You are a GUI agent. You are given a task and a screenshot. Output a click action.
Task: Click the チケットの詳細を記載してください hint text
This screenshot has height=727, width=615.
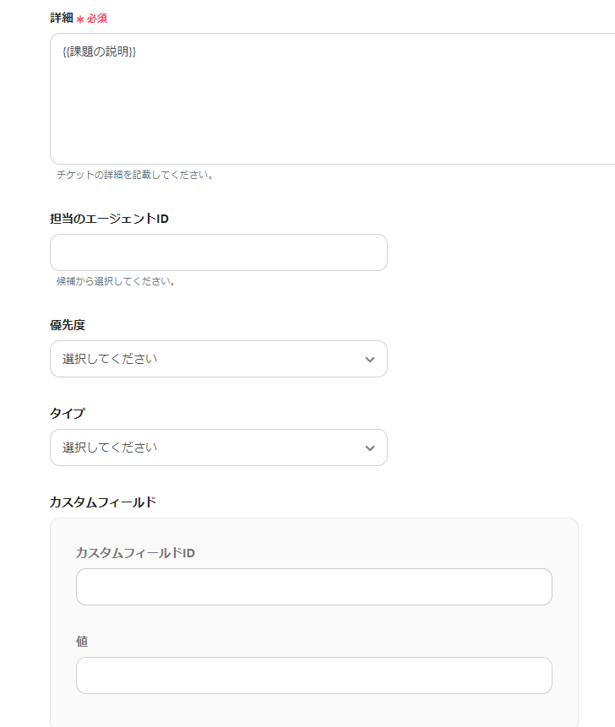(135, 176)
